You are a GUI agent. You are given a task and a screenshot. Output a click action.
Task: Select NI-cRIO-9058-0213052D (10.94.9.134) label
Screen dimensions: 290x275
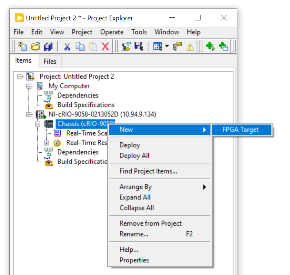(x=102, y=114)
